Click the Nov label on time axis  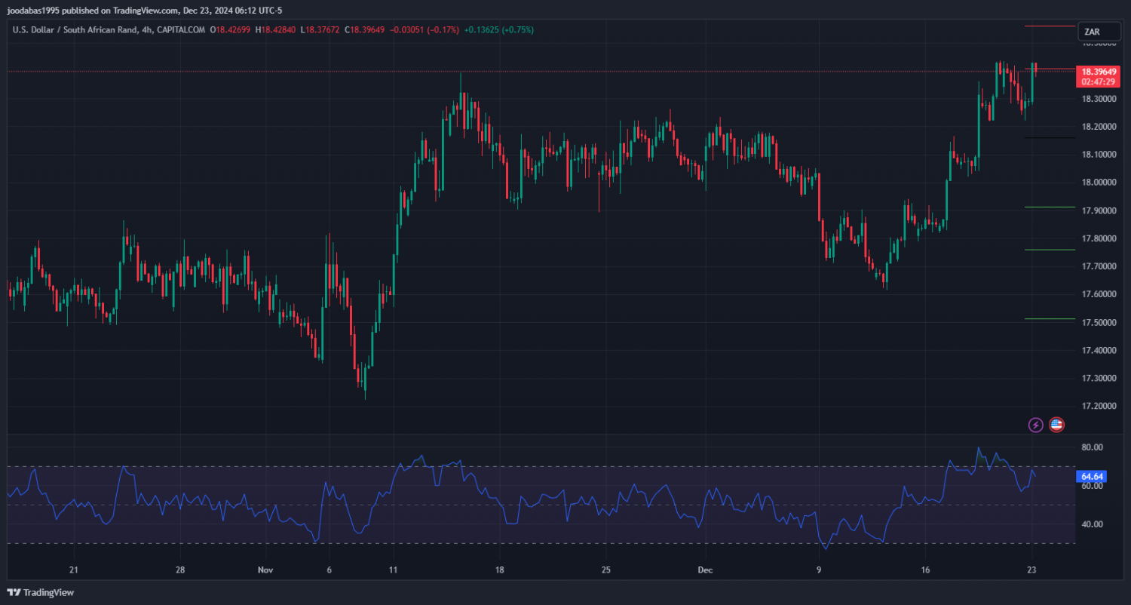click(x=265, y=570)
